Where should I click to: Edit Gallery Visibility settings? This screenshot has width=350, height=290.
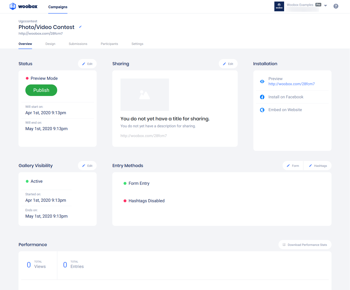coord(87,166)
